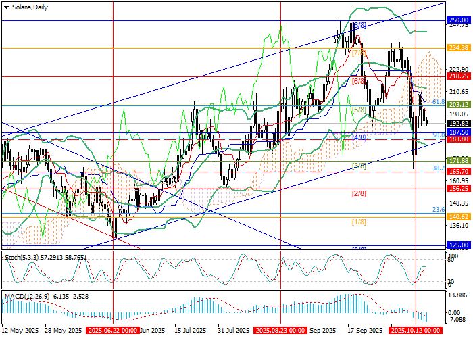Select the 2025.06.22 00:00 date marker
Image resolution: width=473 pixels, height=338 pixels.
(x=113, y=331)
